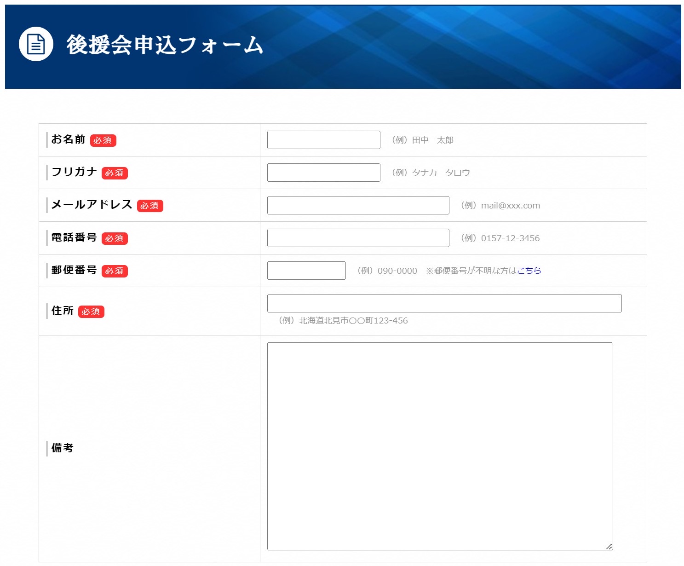The image size is (684, 566).
Task: Click the document icon in the header
Action: click(x=36, y=44)
